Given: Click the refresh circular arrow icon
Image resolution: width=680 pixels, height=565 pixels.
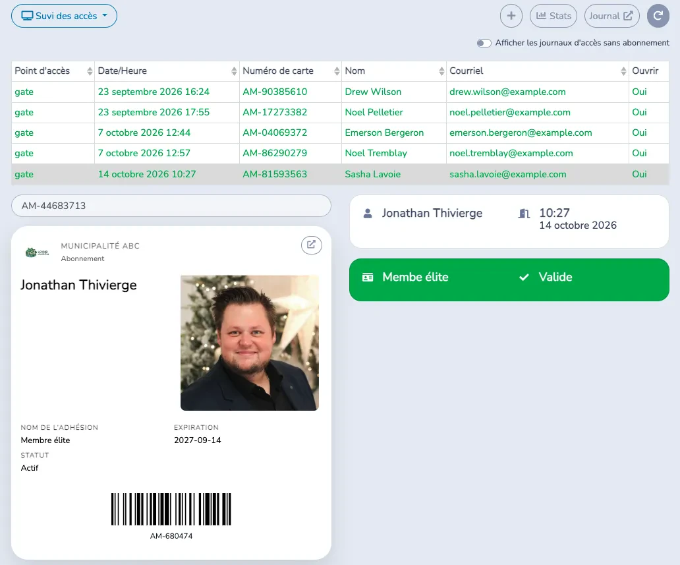Looking at the screenshot, I should click(x=658, y=16).
